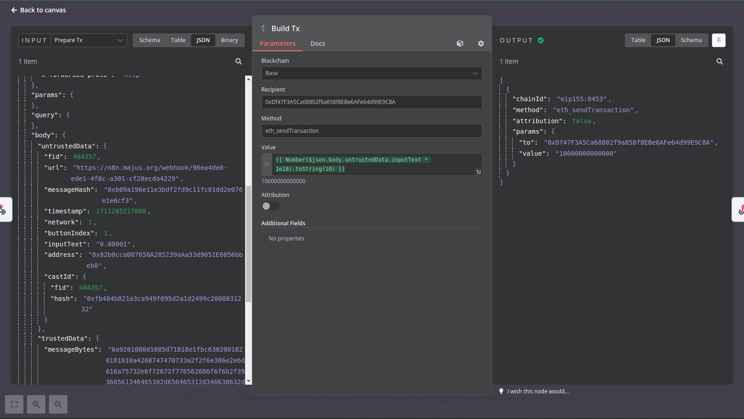Switch input view to Schema
Screen dimensions: 744x419
pyautogui.click(x=149, y=40)
